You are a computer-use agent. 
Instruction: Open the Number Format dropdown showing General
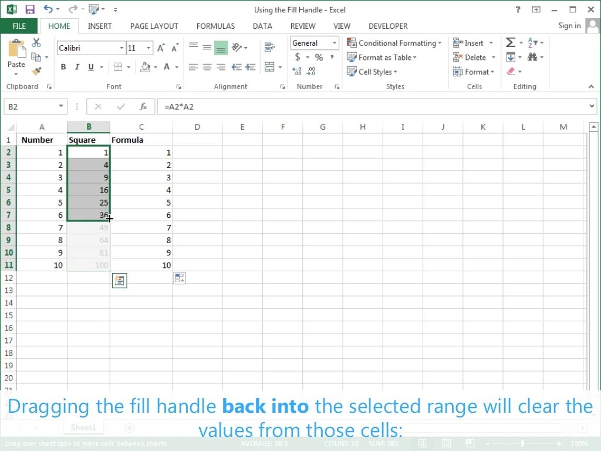coord(314,42)
